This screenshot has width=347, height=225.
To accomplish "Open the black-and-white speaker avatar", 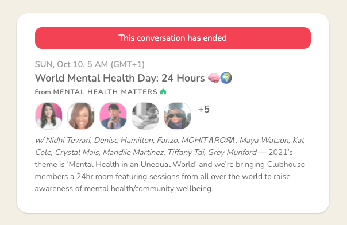I will click(x=145, y=116).
